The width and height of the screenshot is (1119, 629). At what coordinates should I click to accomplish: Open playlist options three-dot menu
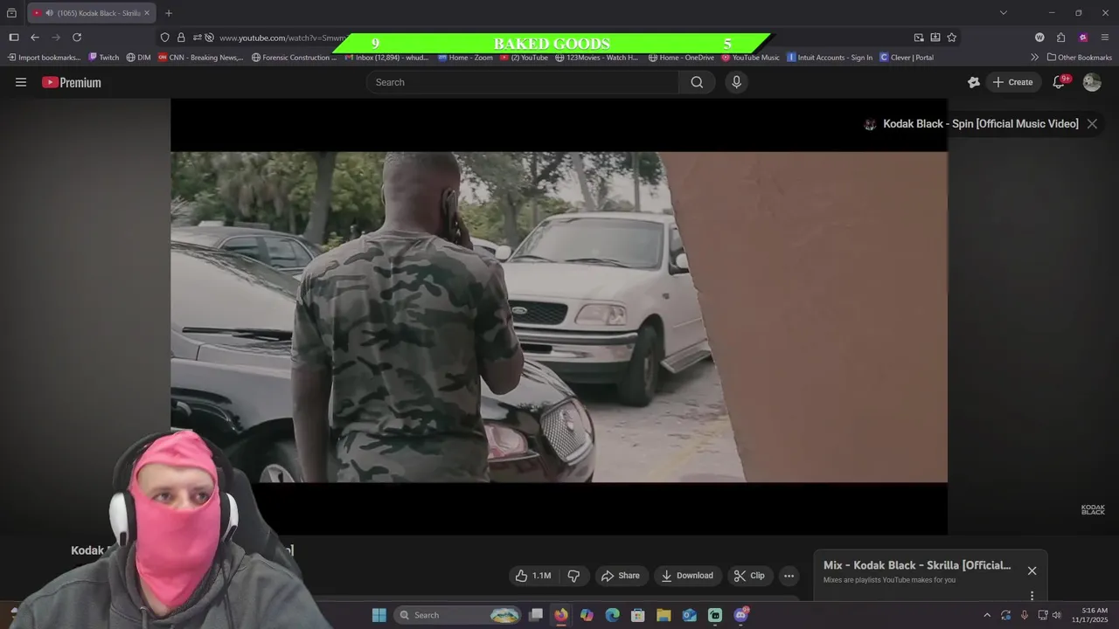tap(1032, 596)
